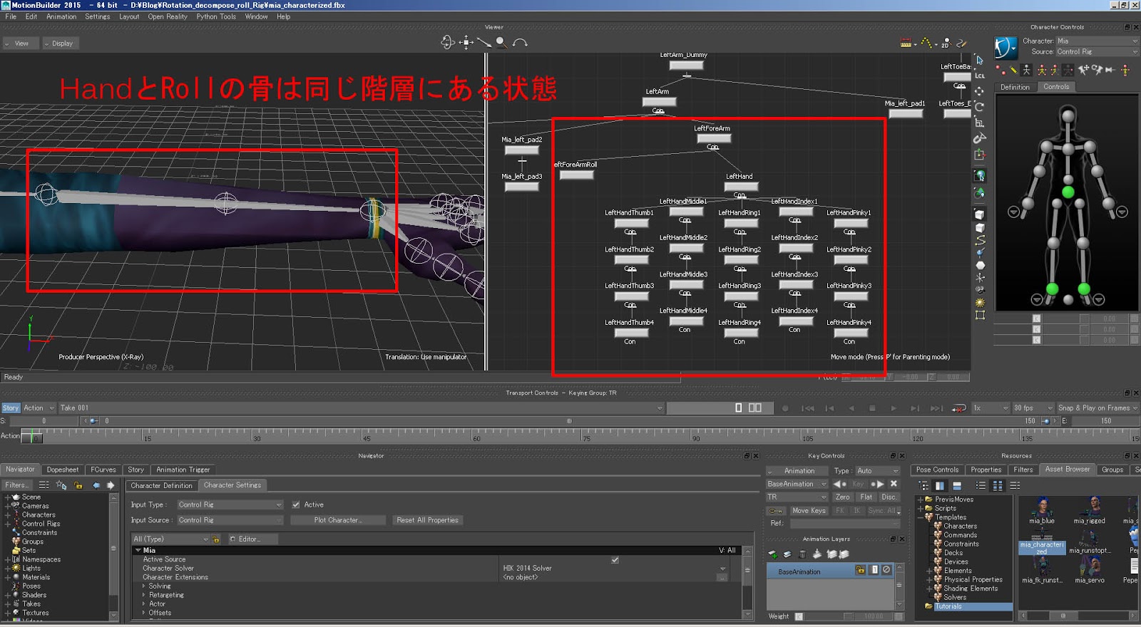
Task: Click the Filters button in Navigator
Action: click(x=16, y=485)
